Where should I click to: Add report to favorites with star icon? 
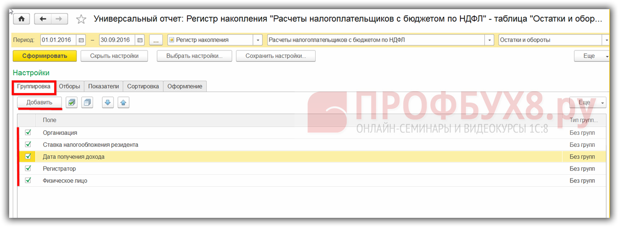(x=81, y=19)
